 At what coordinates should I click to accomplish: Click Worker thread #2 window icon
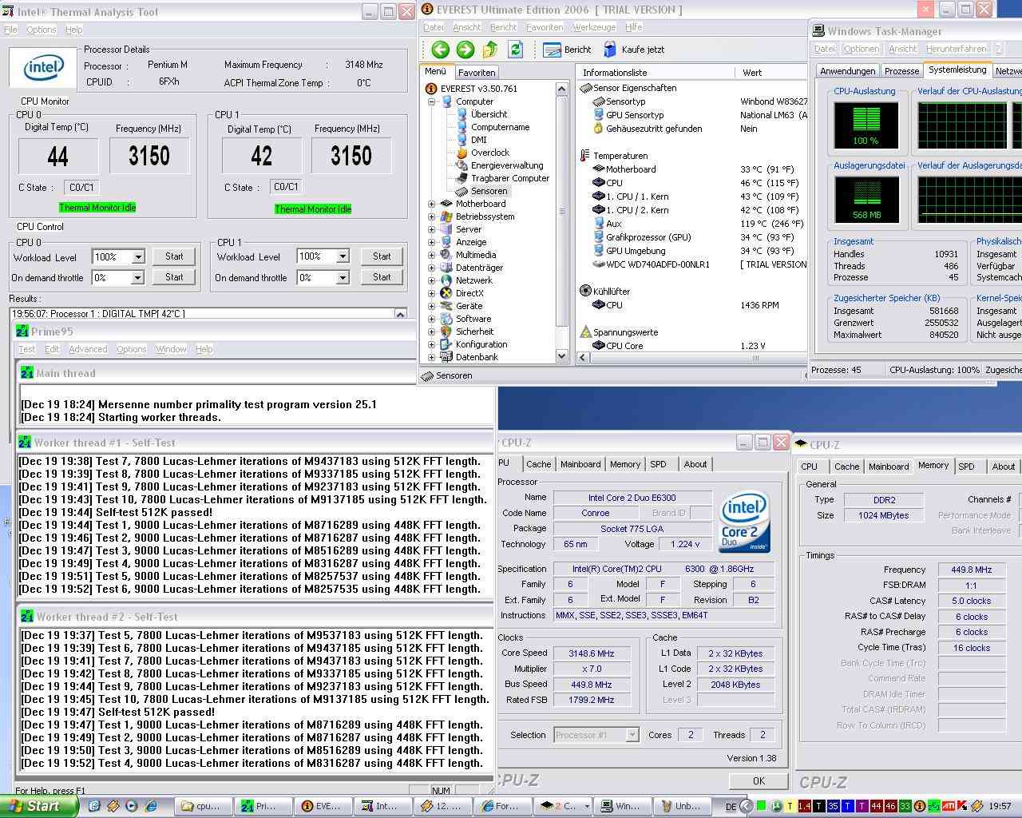(26, 617)
